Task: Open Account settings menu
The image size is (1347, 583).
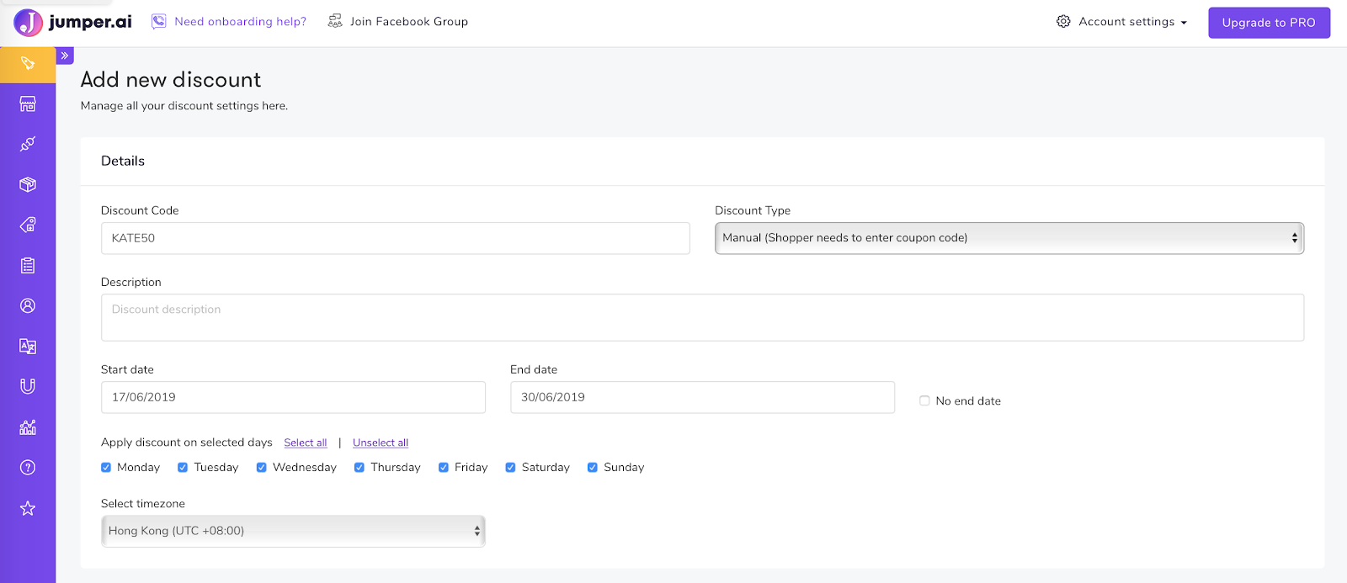Action: click(x=1122, y=22)
